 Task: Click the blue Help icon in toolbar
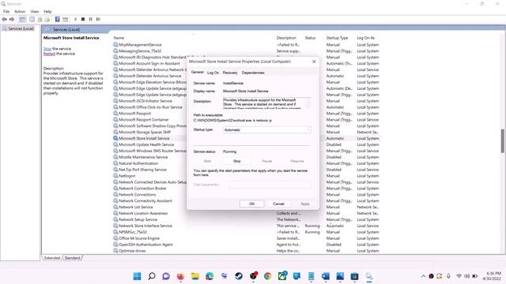click(x=57, y=19)
